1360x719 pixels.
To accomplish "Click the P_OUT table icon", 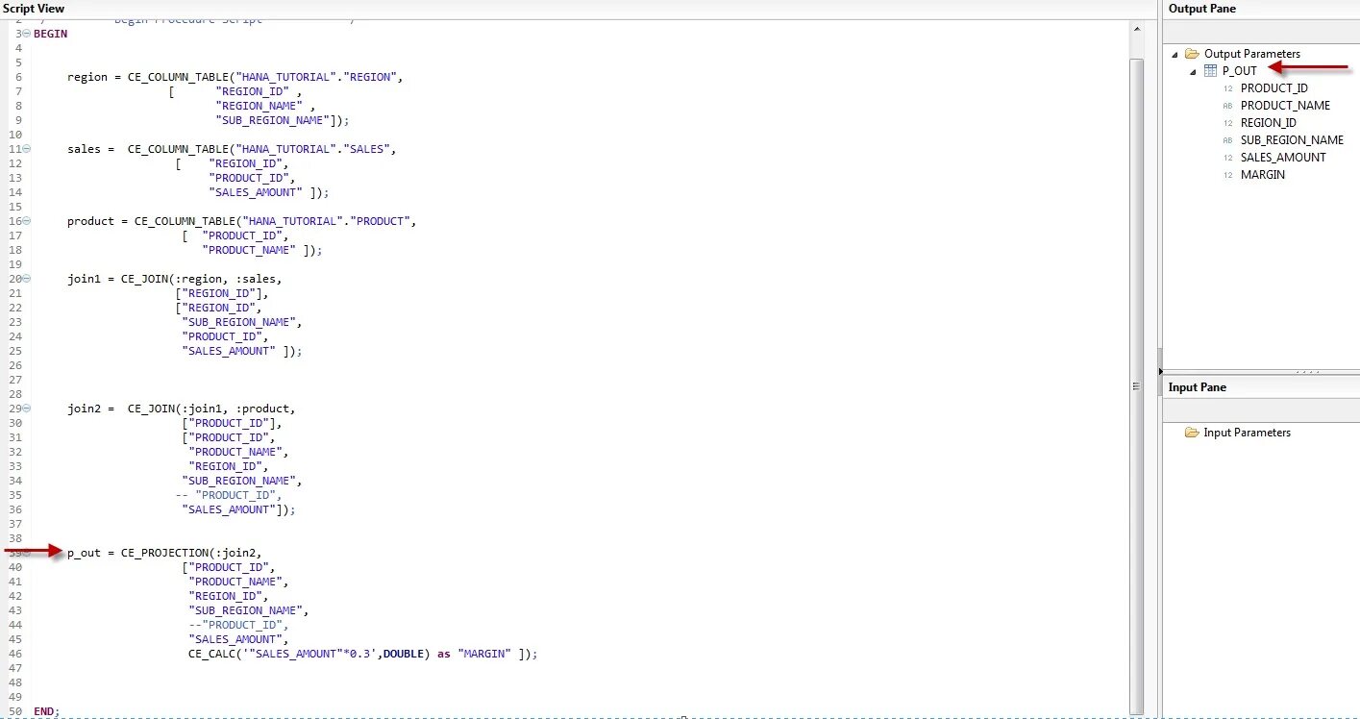I will tap(1209, 70).
